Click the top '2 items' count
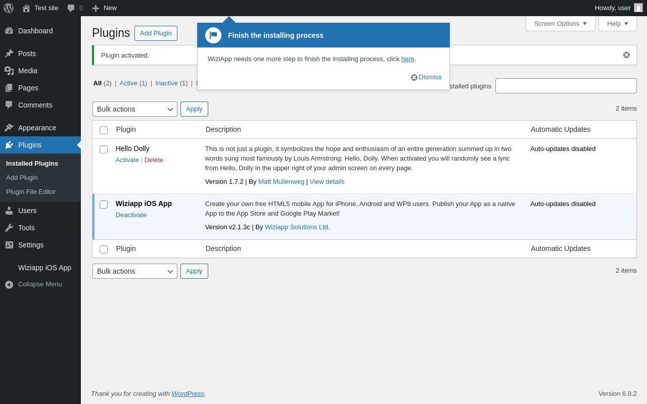Viewport: 647px width, 404px height. (626, 108)
